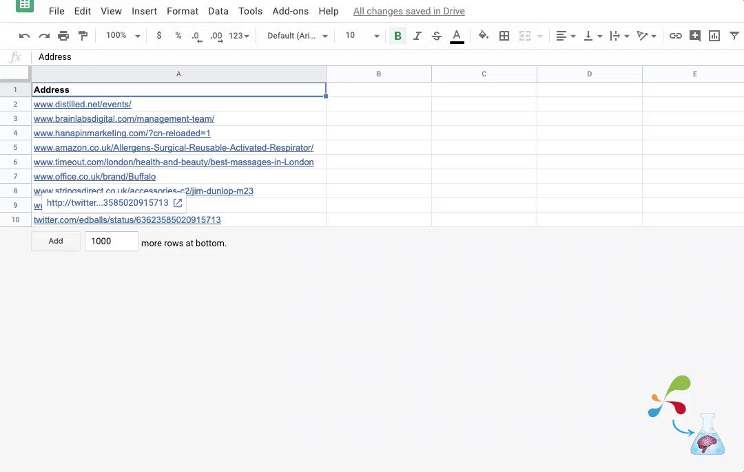Image resolution: width=744 pixels, height=472 pixels.
Task: Open the Add-ons menu
Action: 291,11
